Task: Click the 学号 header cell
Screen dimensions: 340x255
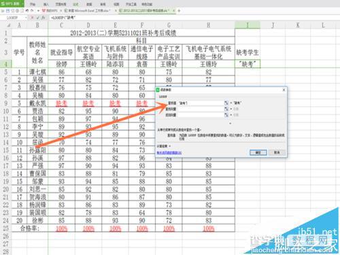Action: coord(19,52)
